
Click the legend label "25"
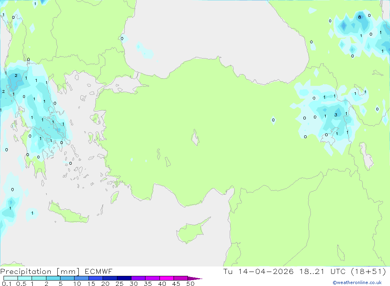coord(120,284)
